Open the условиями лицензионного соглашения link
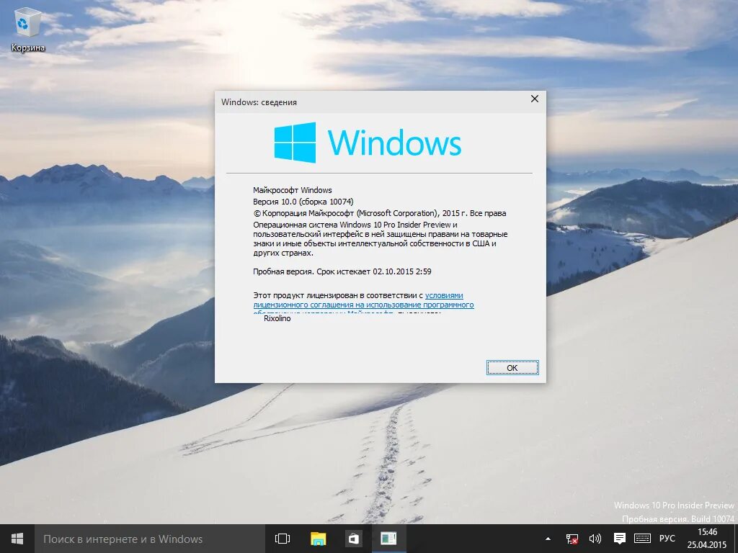Viewport: 738px width, 553px height. pos(363,300)
